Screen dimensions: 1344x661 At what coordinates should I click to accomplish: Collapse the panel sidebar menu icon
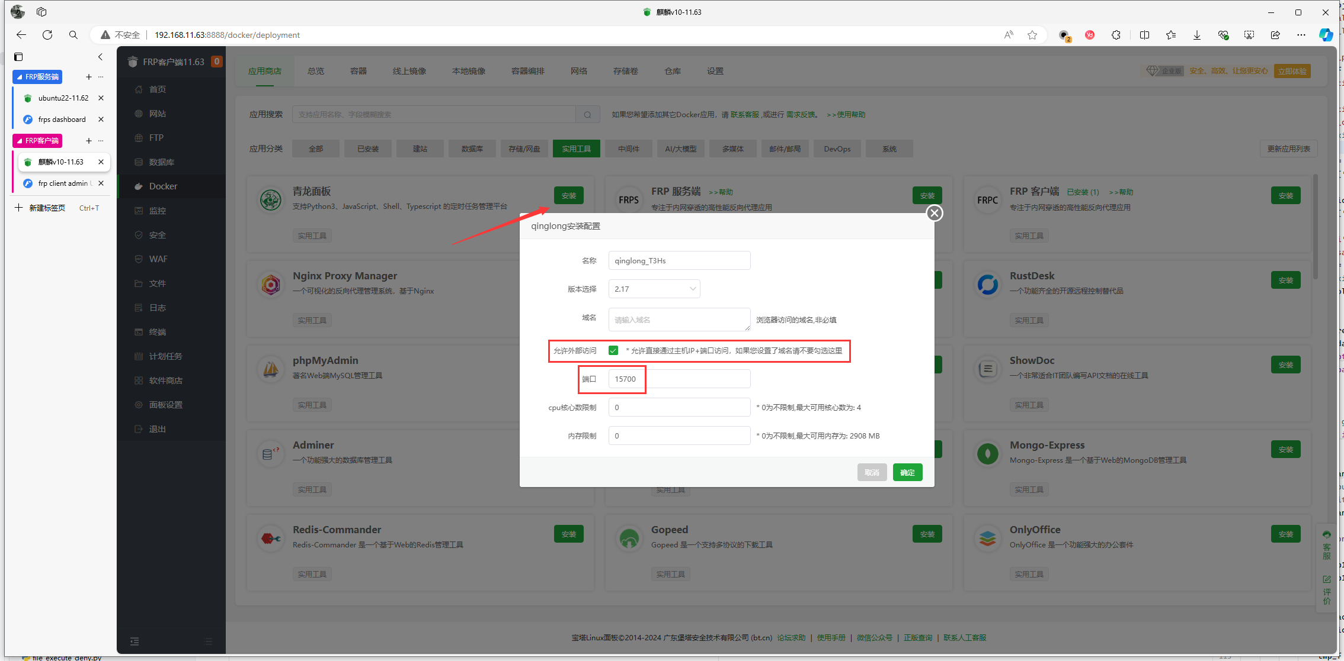point(135,641)
